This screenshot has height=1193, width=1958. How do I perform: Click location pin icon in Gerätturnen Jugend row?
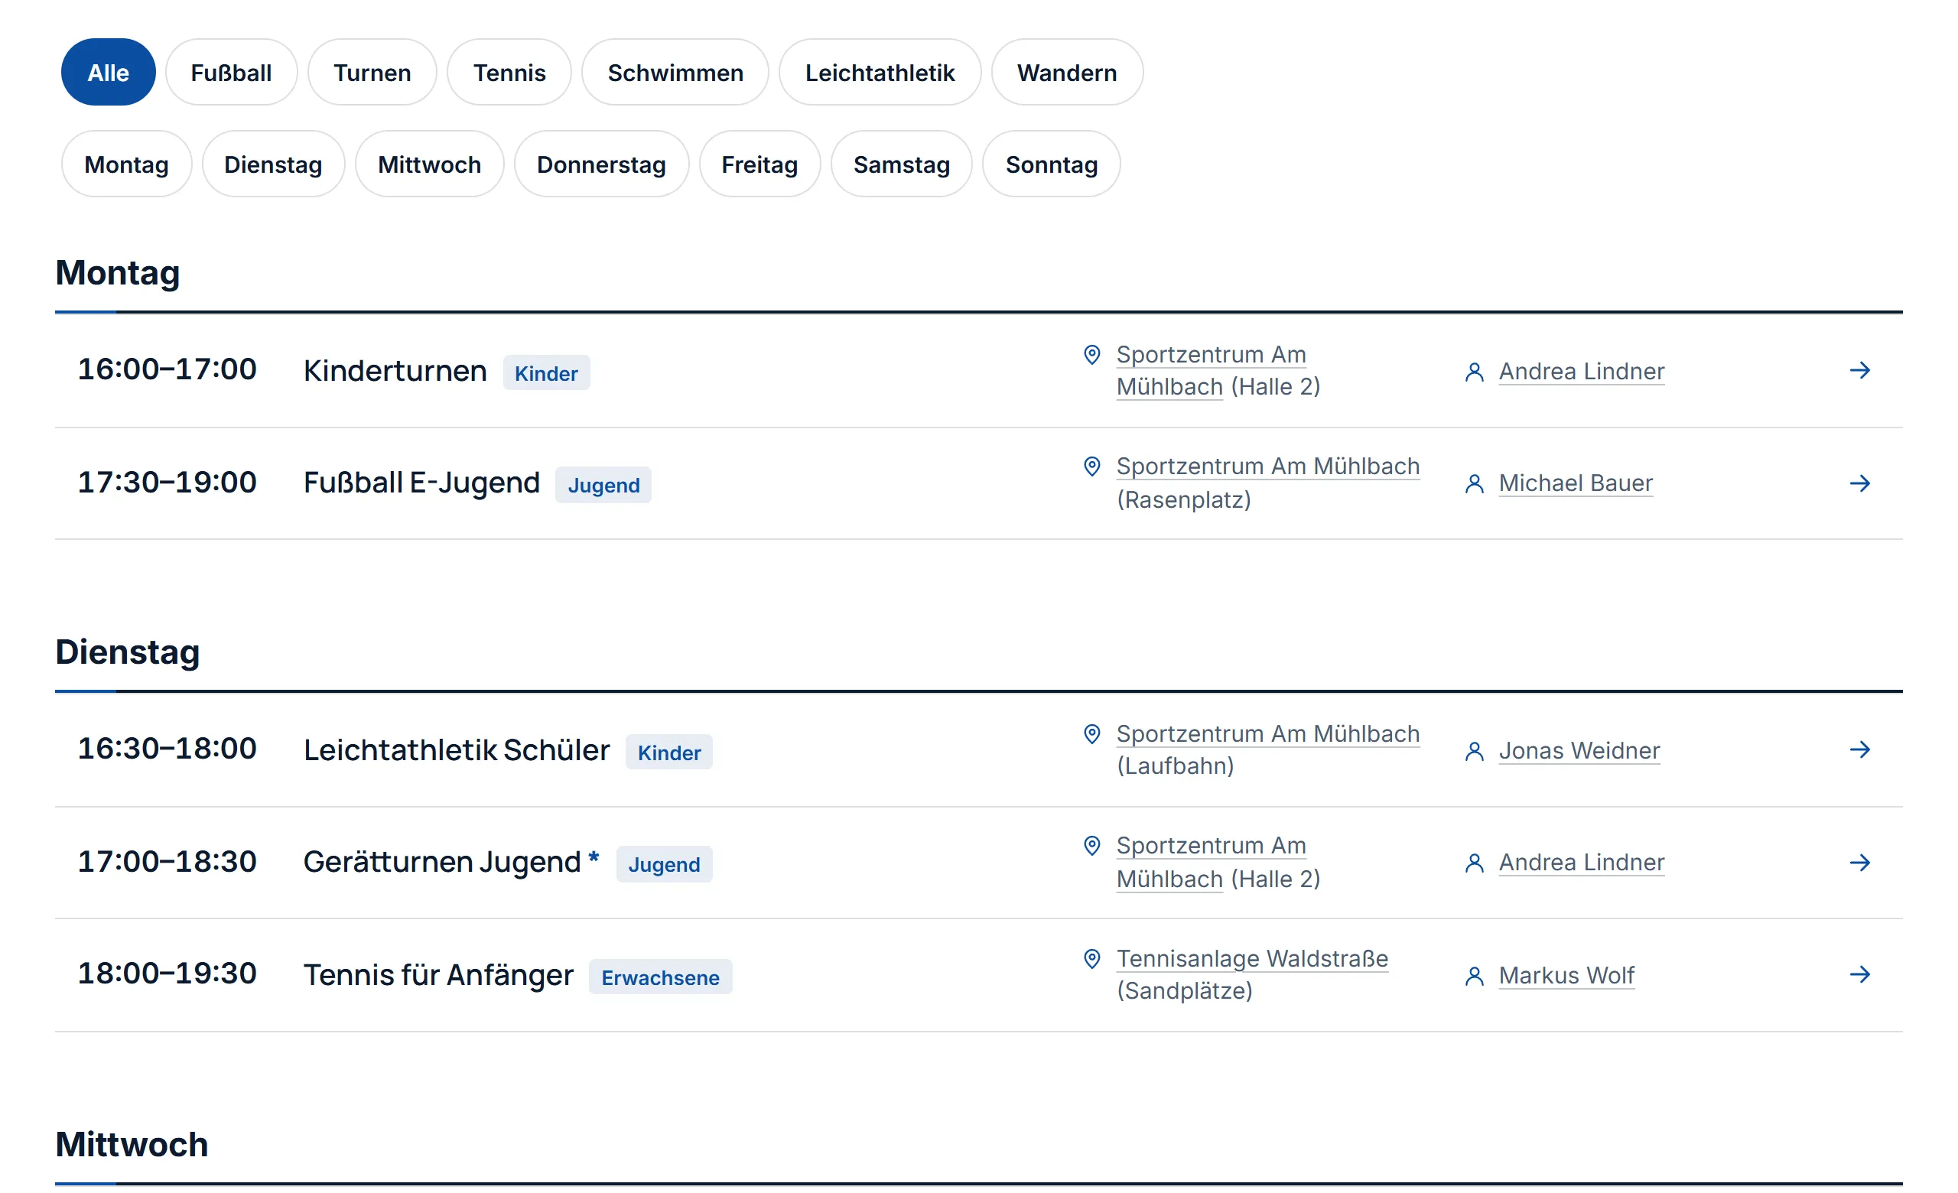point(1092,845)
